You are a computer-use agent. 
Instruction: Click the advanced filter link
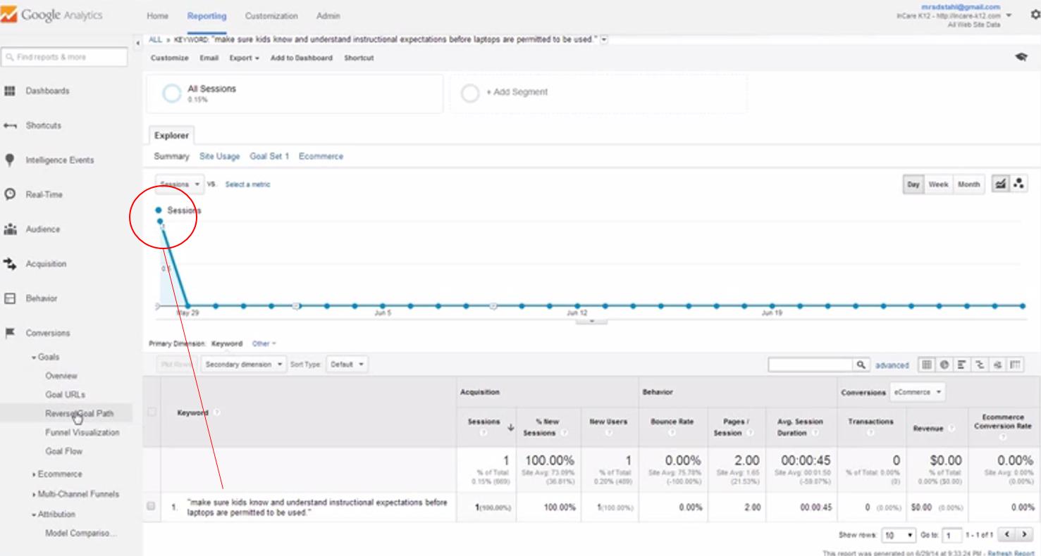point(892,365)
